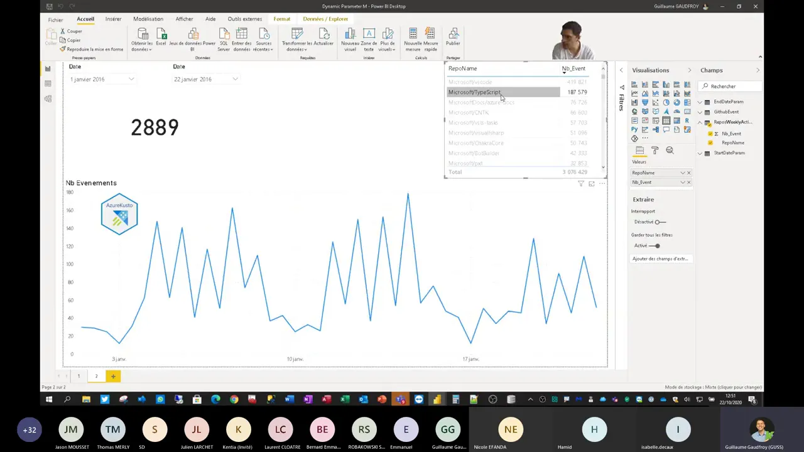Image resolution: width=804 pixels, height=452 pixels.
Task: Remove Nb_Event from Valeurs
Action: [688, 183]
